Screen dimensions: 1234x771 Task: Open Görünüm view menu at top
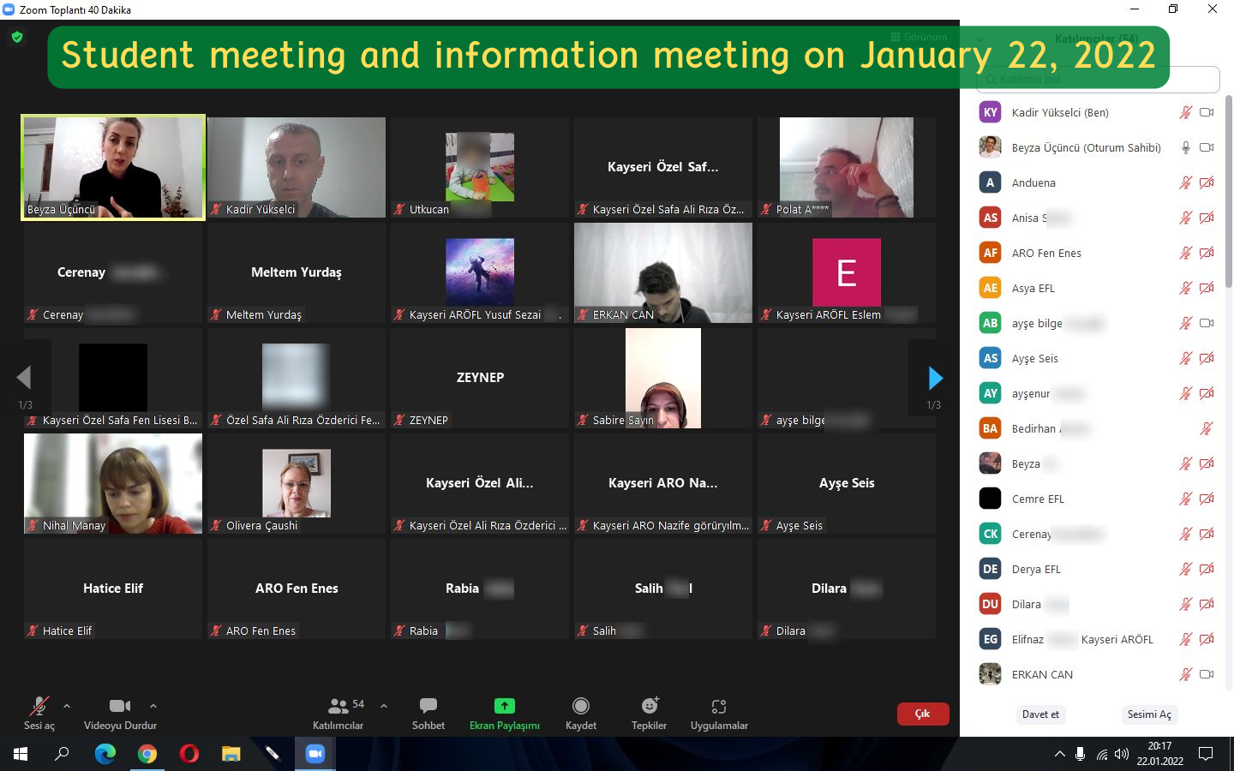(x=920, y=37)
